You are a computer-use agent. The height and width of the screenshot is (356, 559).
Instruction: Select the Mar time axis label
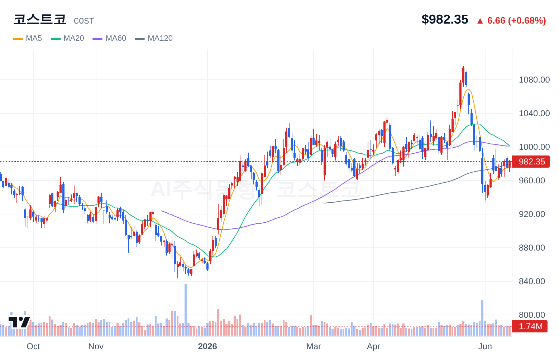click(314, 346)
